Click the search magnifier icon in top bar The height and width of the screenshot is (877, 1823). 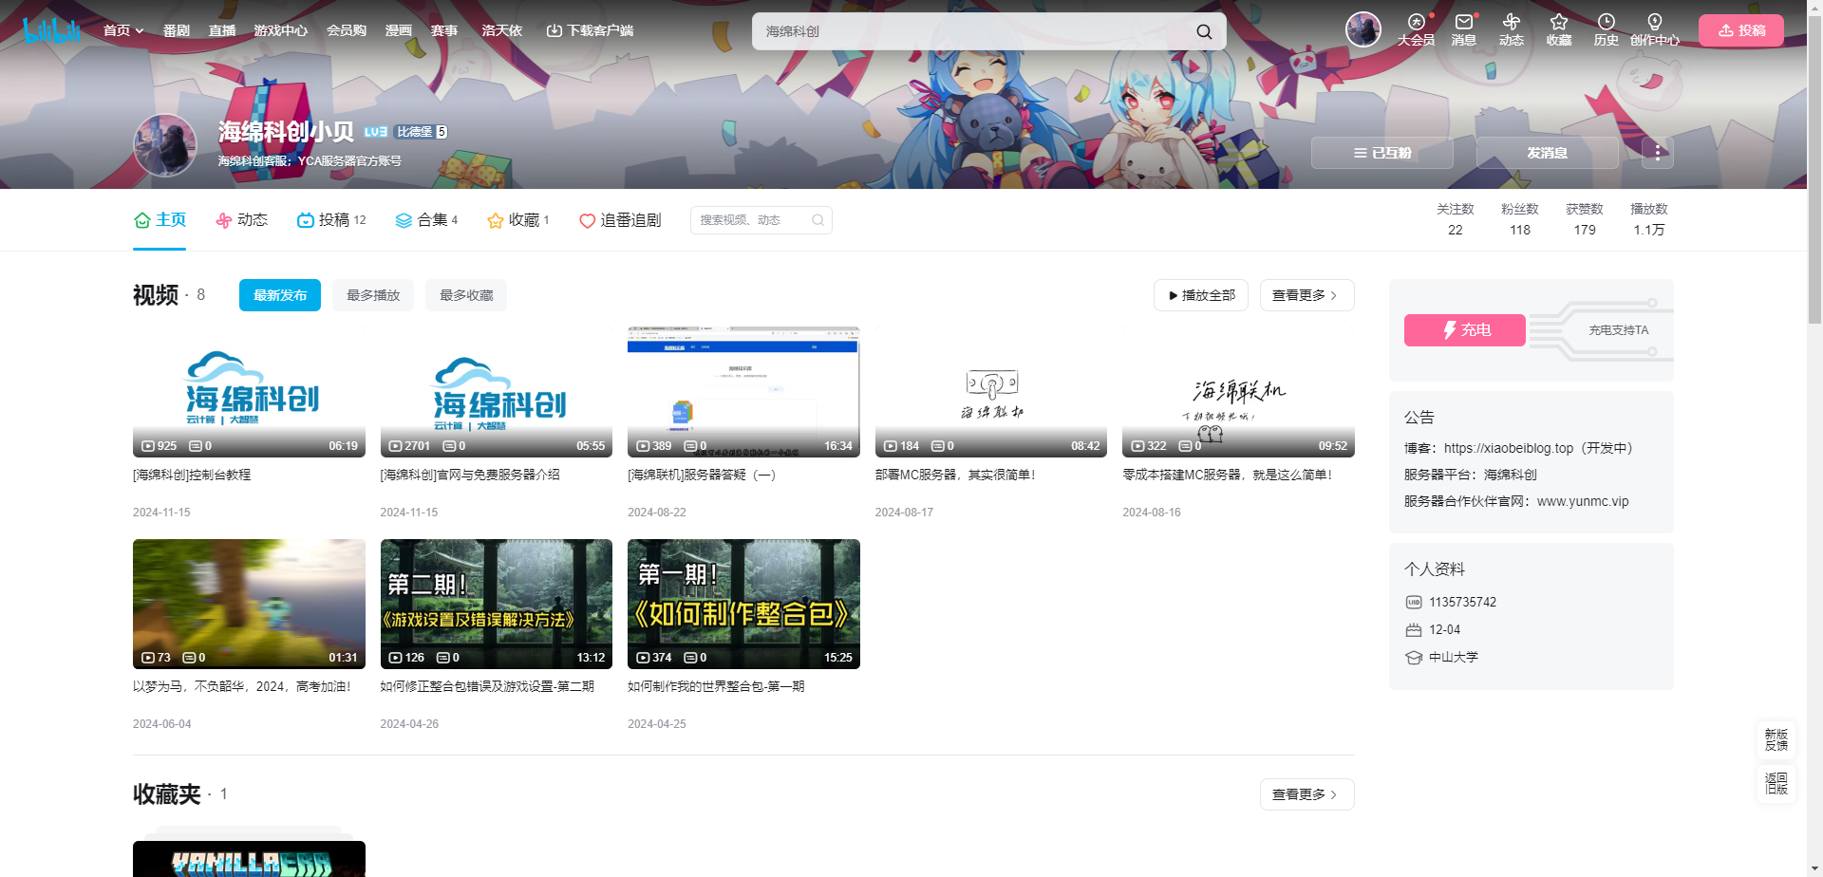[1204, 31]
